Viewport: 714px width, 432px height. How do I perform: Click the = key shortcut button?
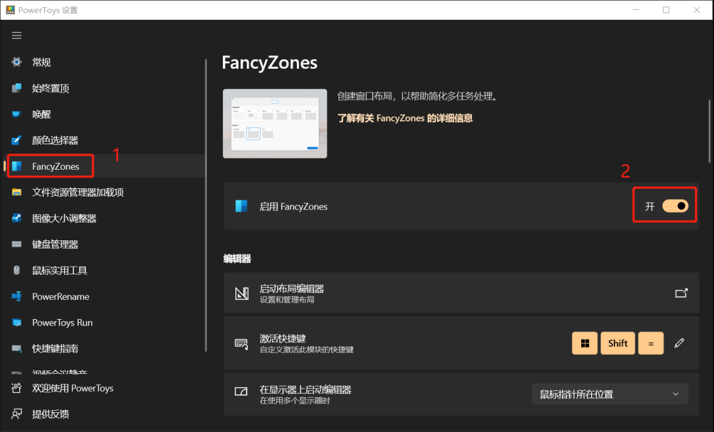click(651, 343)
